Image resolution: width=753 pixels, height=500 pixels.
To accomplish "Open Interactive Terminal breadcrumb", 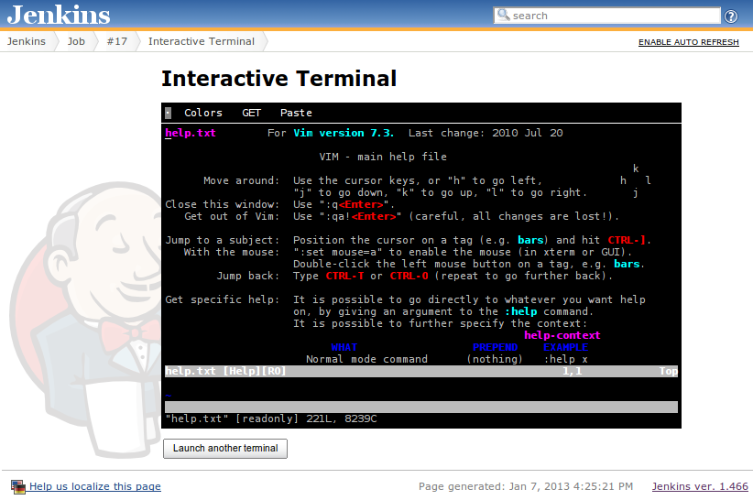I will [x=202, y=41].
